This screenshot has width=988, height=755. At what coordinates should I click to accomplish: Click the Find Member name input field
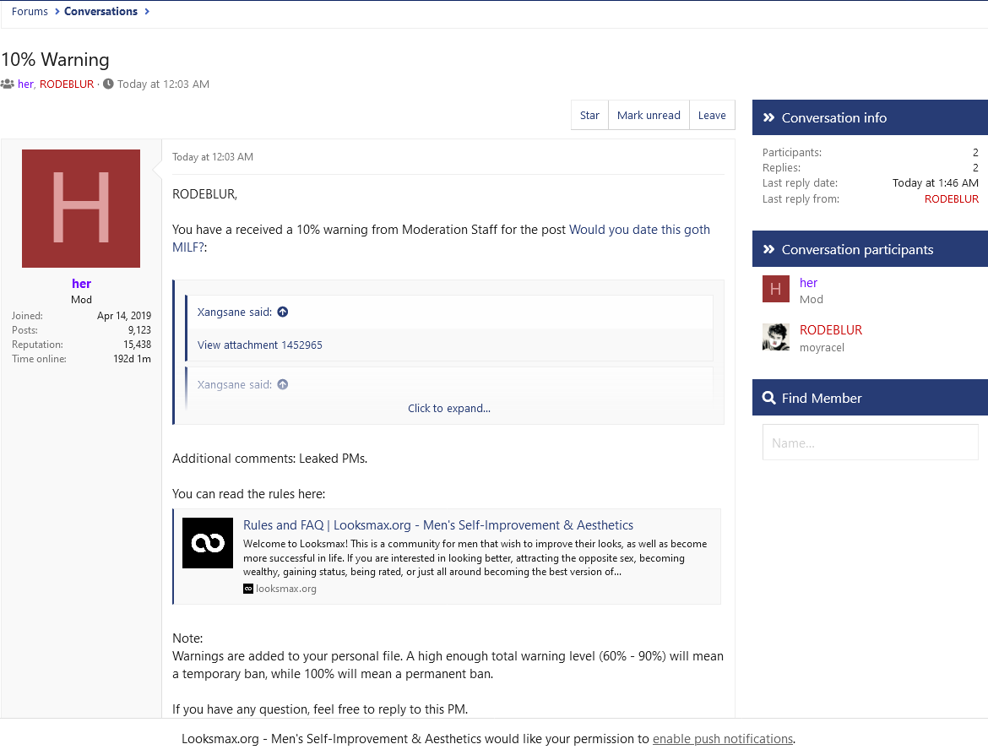[x=870, y=443]
